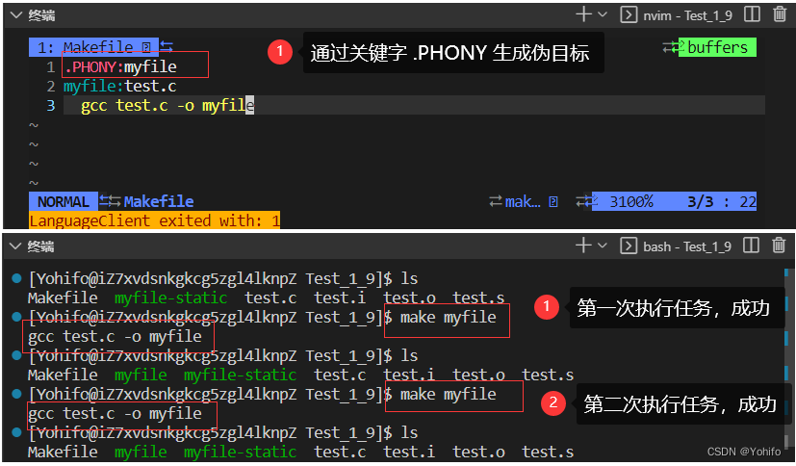Click the 3/3 : 22 line counter

point(722,201)
